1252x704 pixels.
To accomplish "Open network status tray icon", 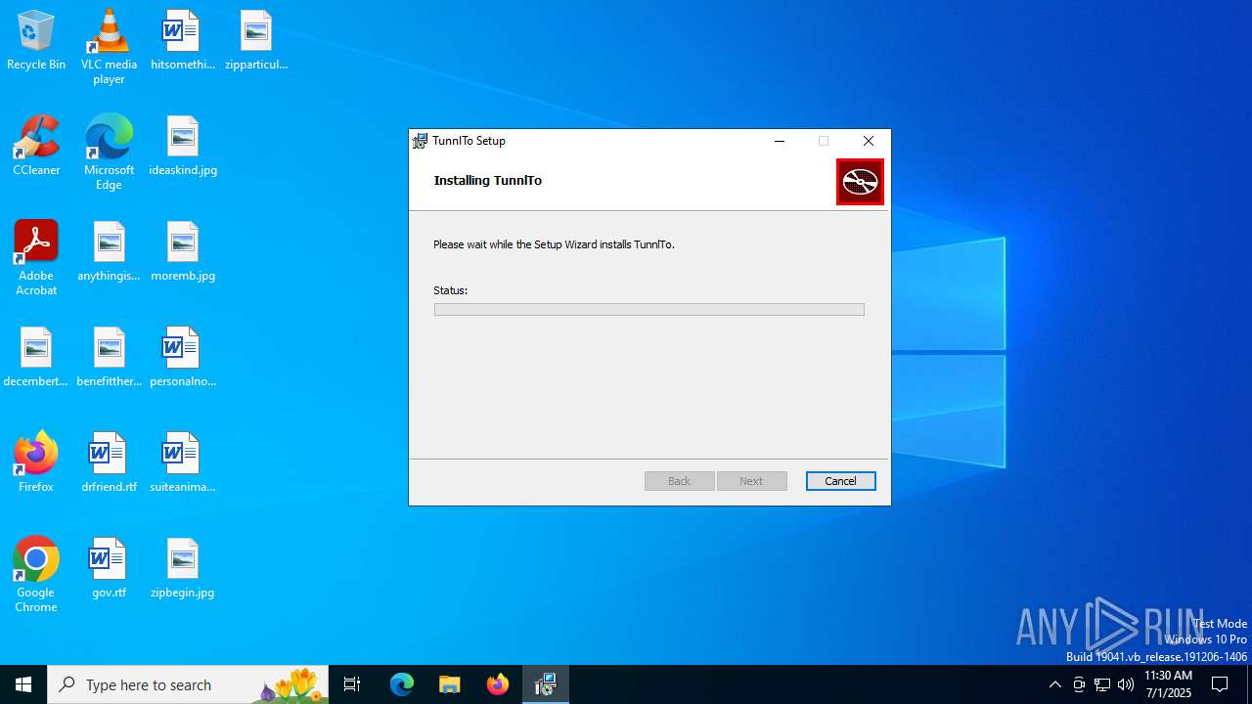I will 1102,684.
